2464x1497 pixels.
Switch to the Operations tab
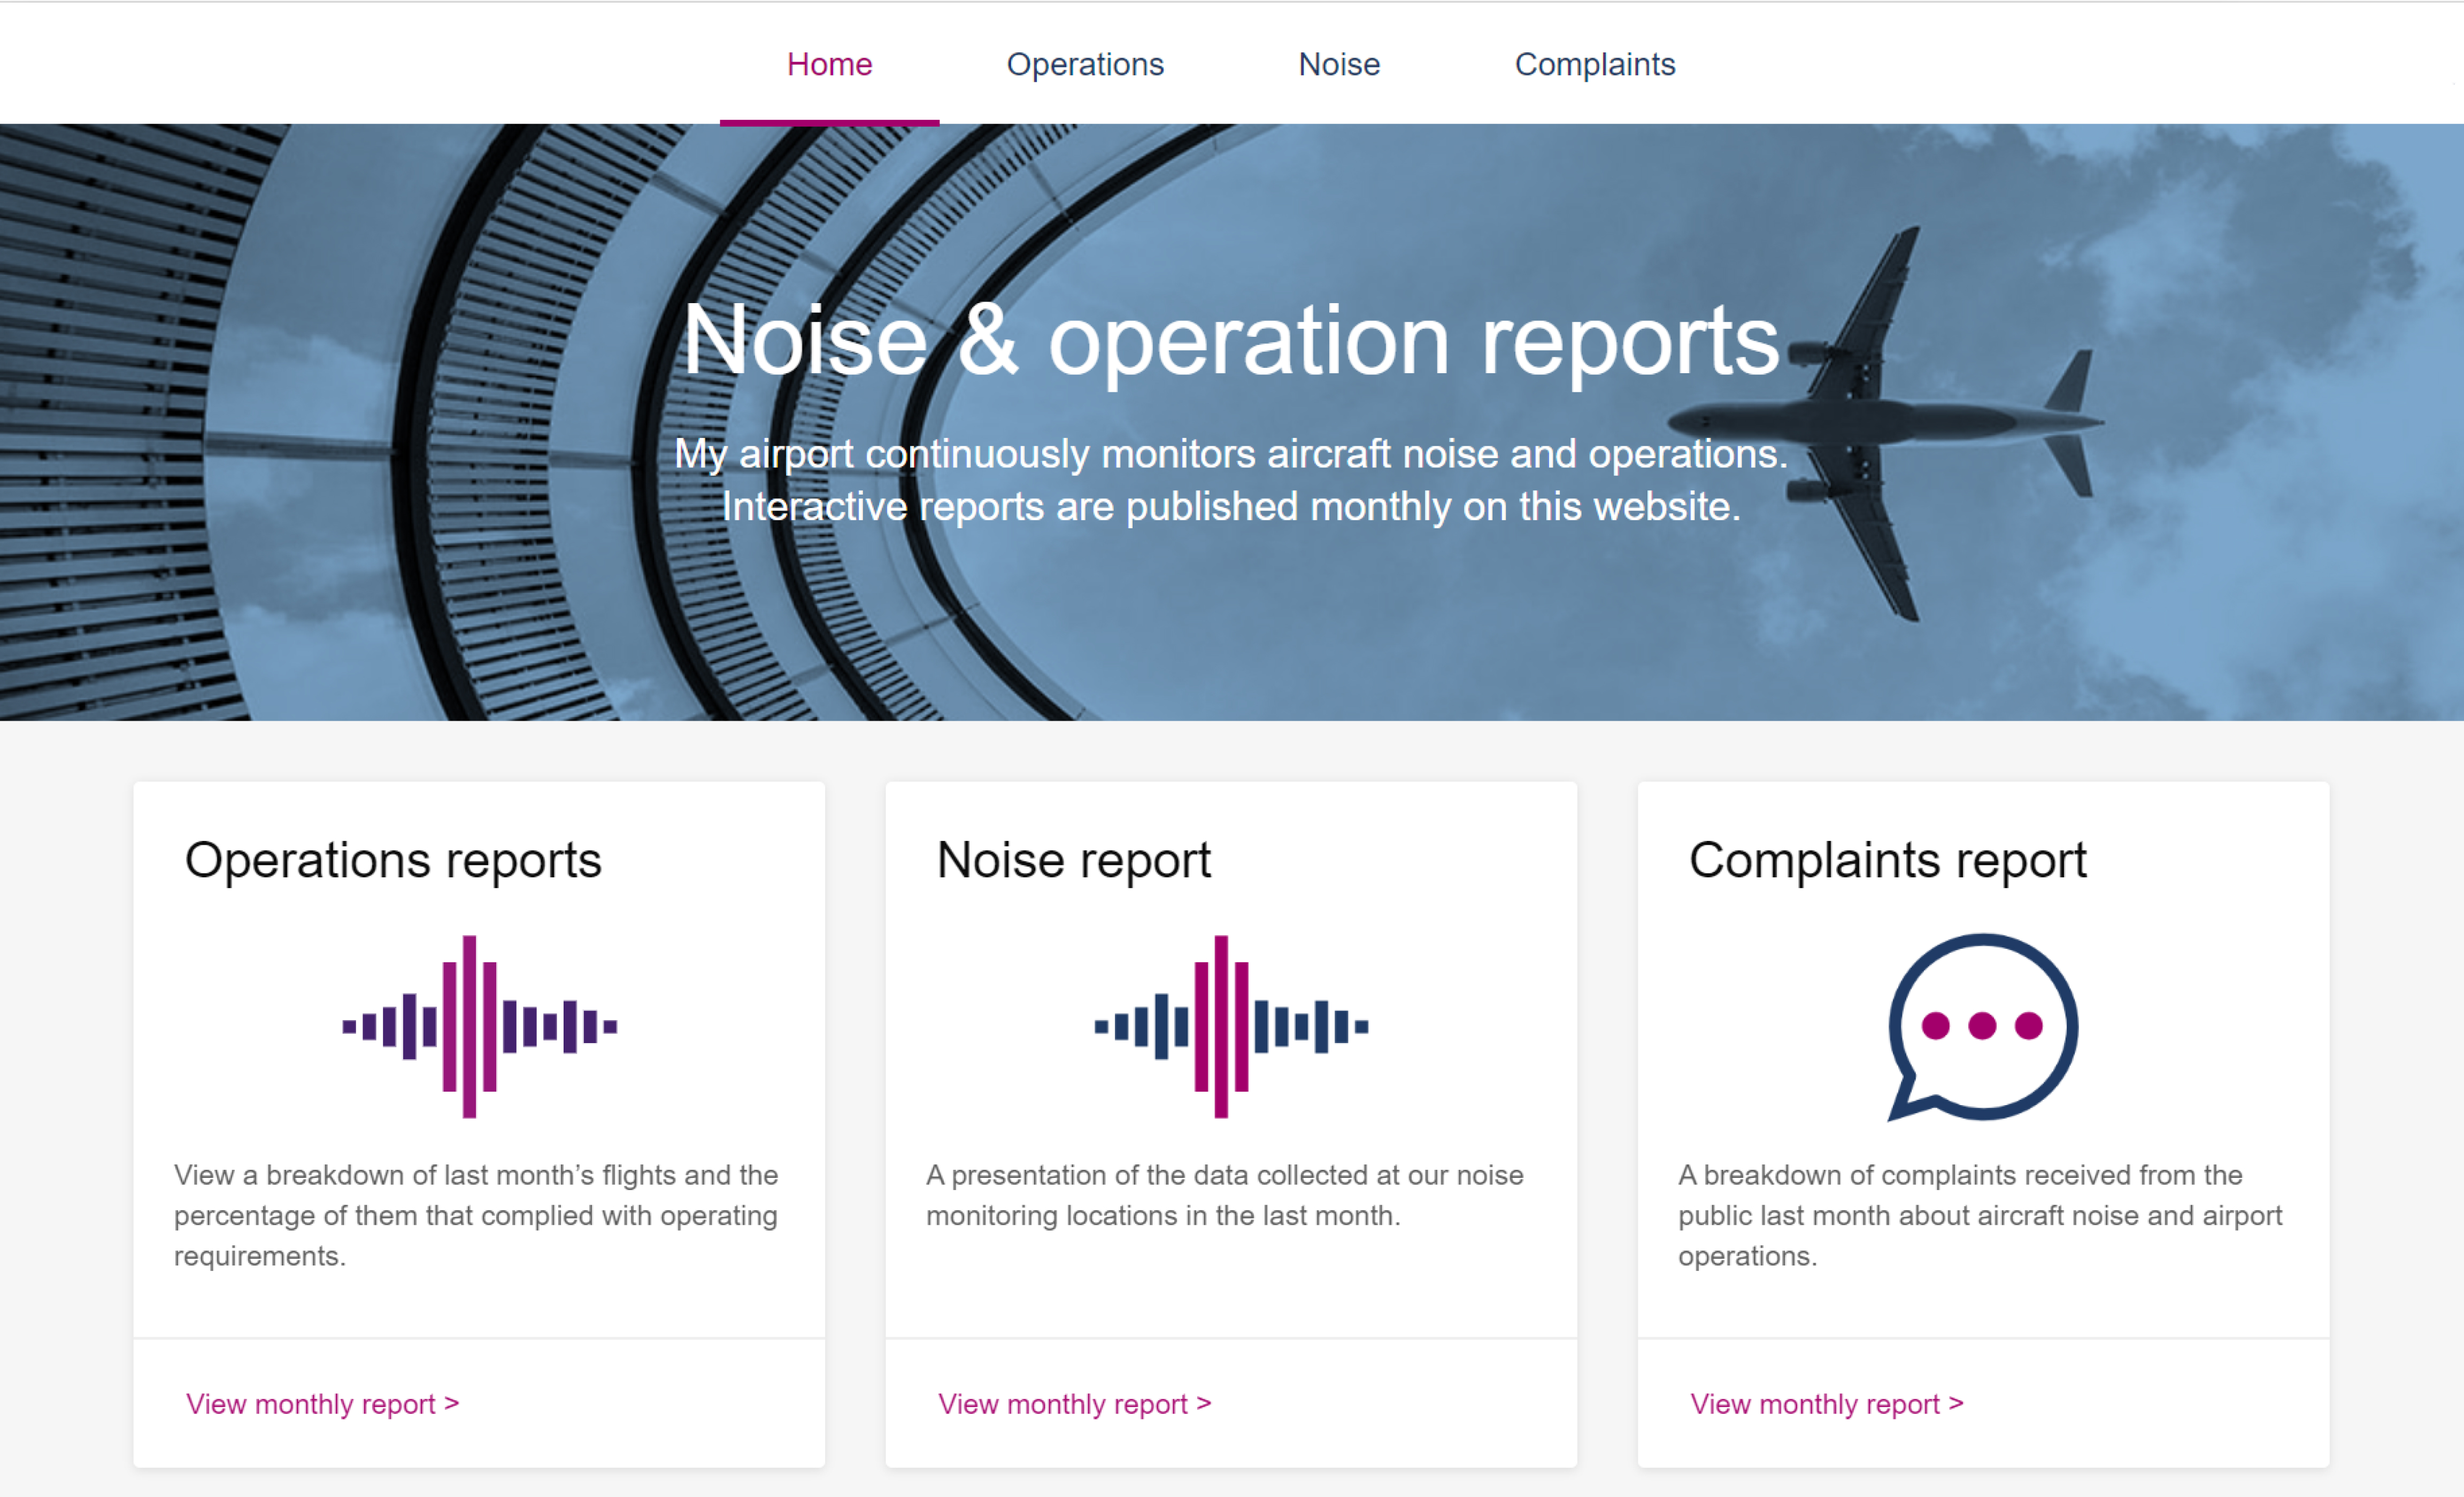pos(1085,64)
